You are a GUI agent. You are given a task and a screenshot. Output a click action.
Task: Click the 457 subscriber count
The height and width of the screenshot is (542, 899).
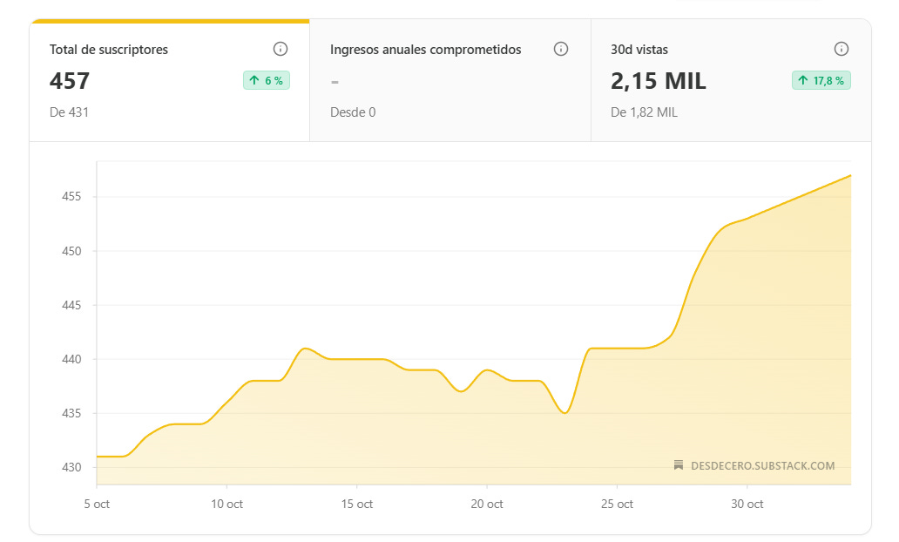click(x=70, y=81)
